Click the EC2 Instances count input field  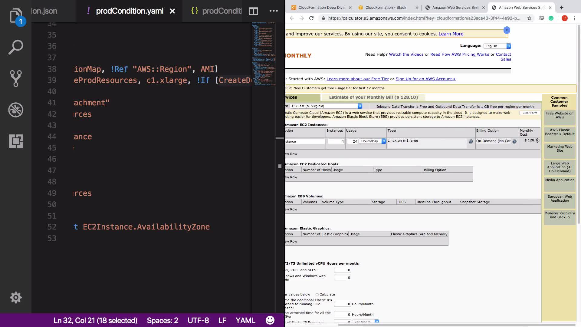point(336,141)
